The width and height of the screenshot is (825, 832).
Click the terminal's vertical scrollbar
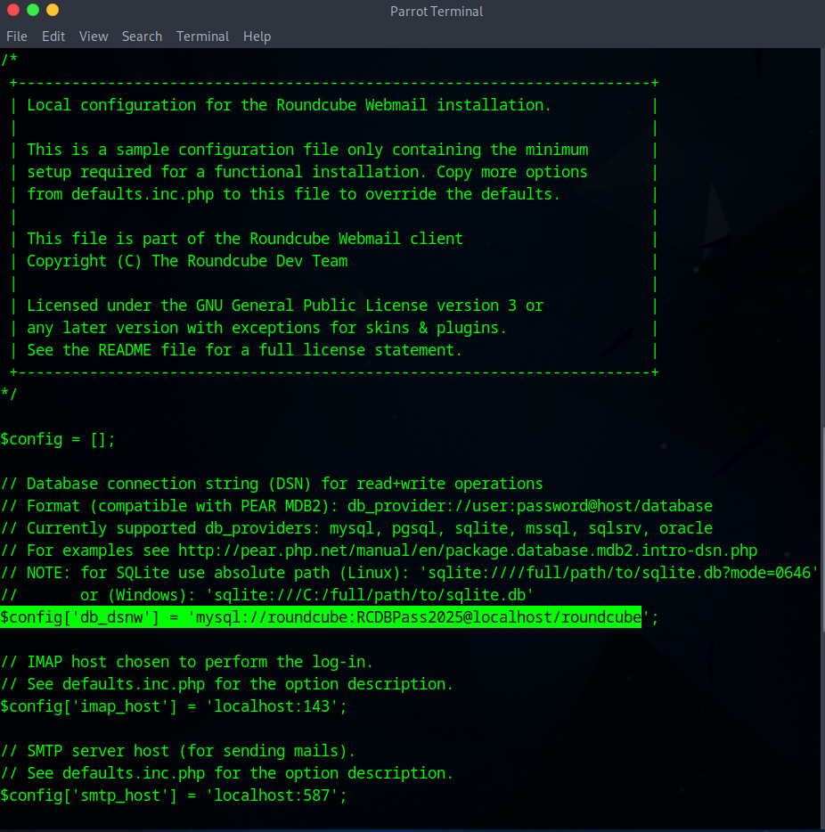(x=821, y=534)
